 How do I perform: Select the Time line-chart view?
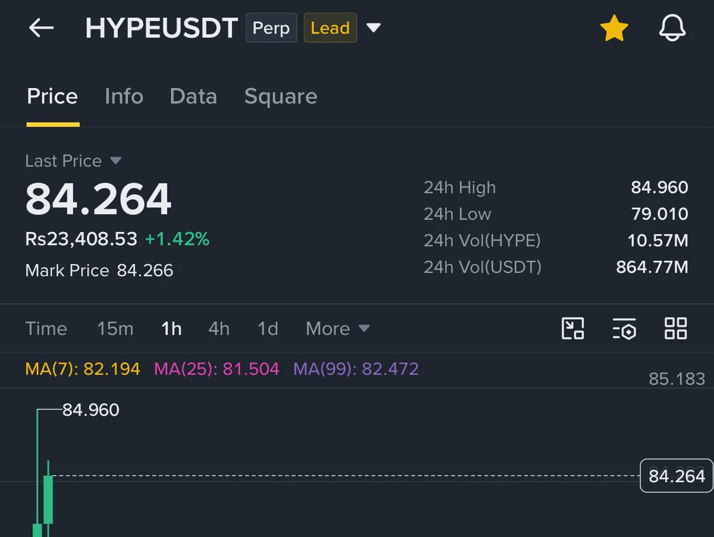46,329
